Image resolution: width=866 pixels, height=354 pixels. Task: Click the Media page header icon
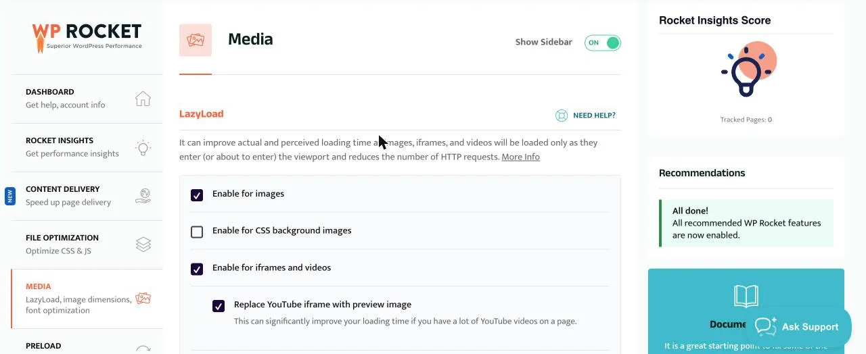click(x=196, y=41)
